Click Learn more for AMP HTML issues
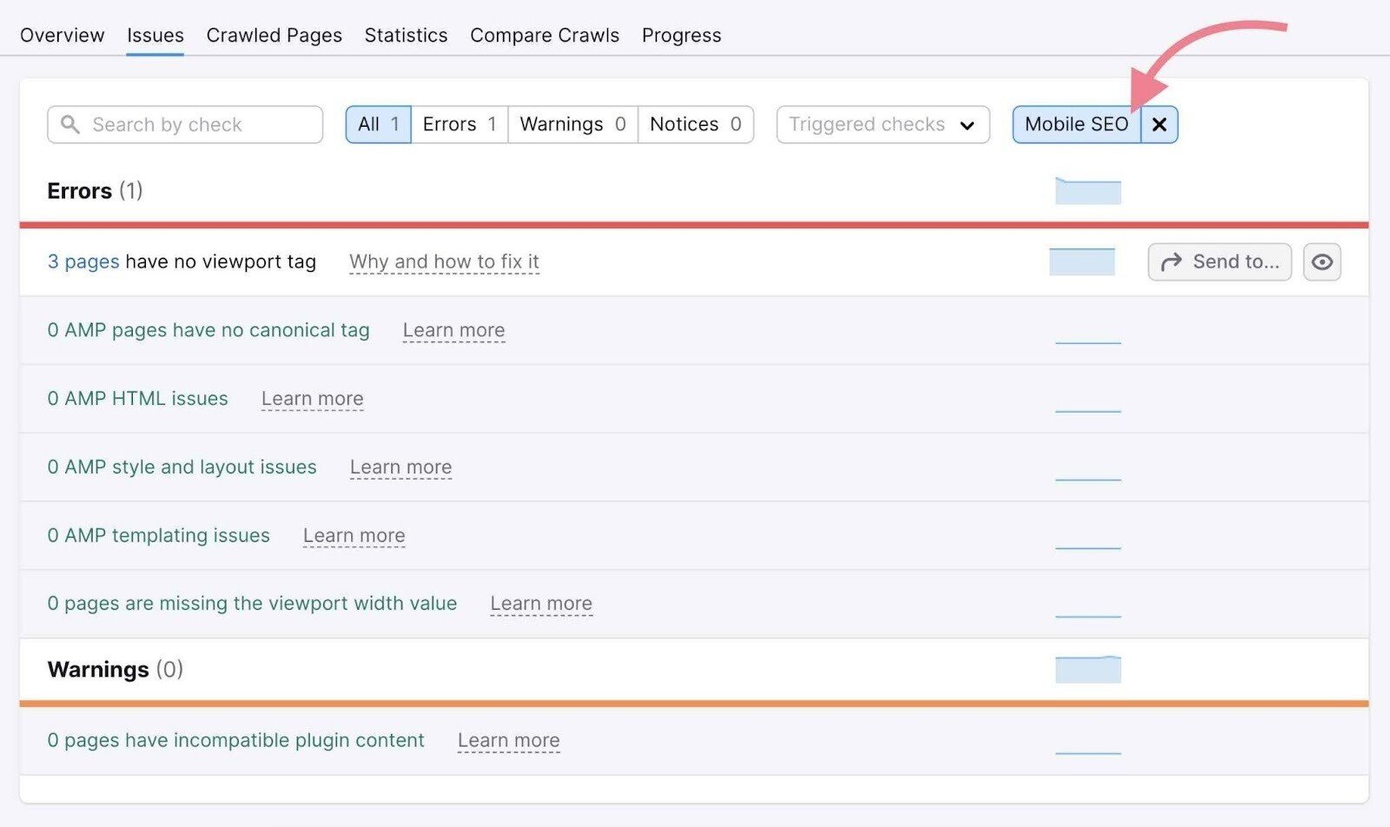Viewport: 1390px width, 827px height. pos(312,399)
